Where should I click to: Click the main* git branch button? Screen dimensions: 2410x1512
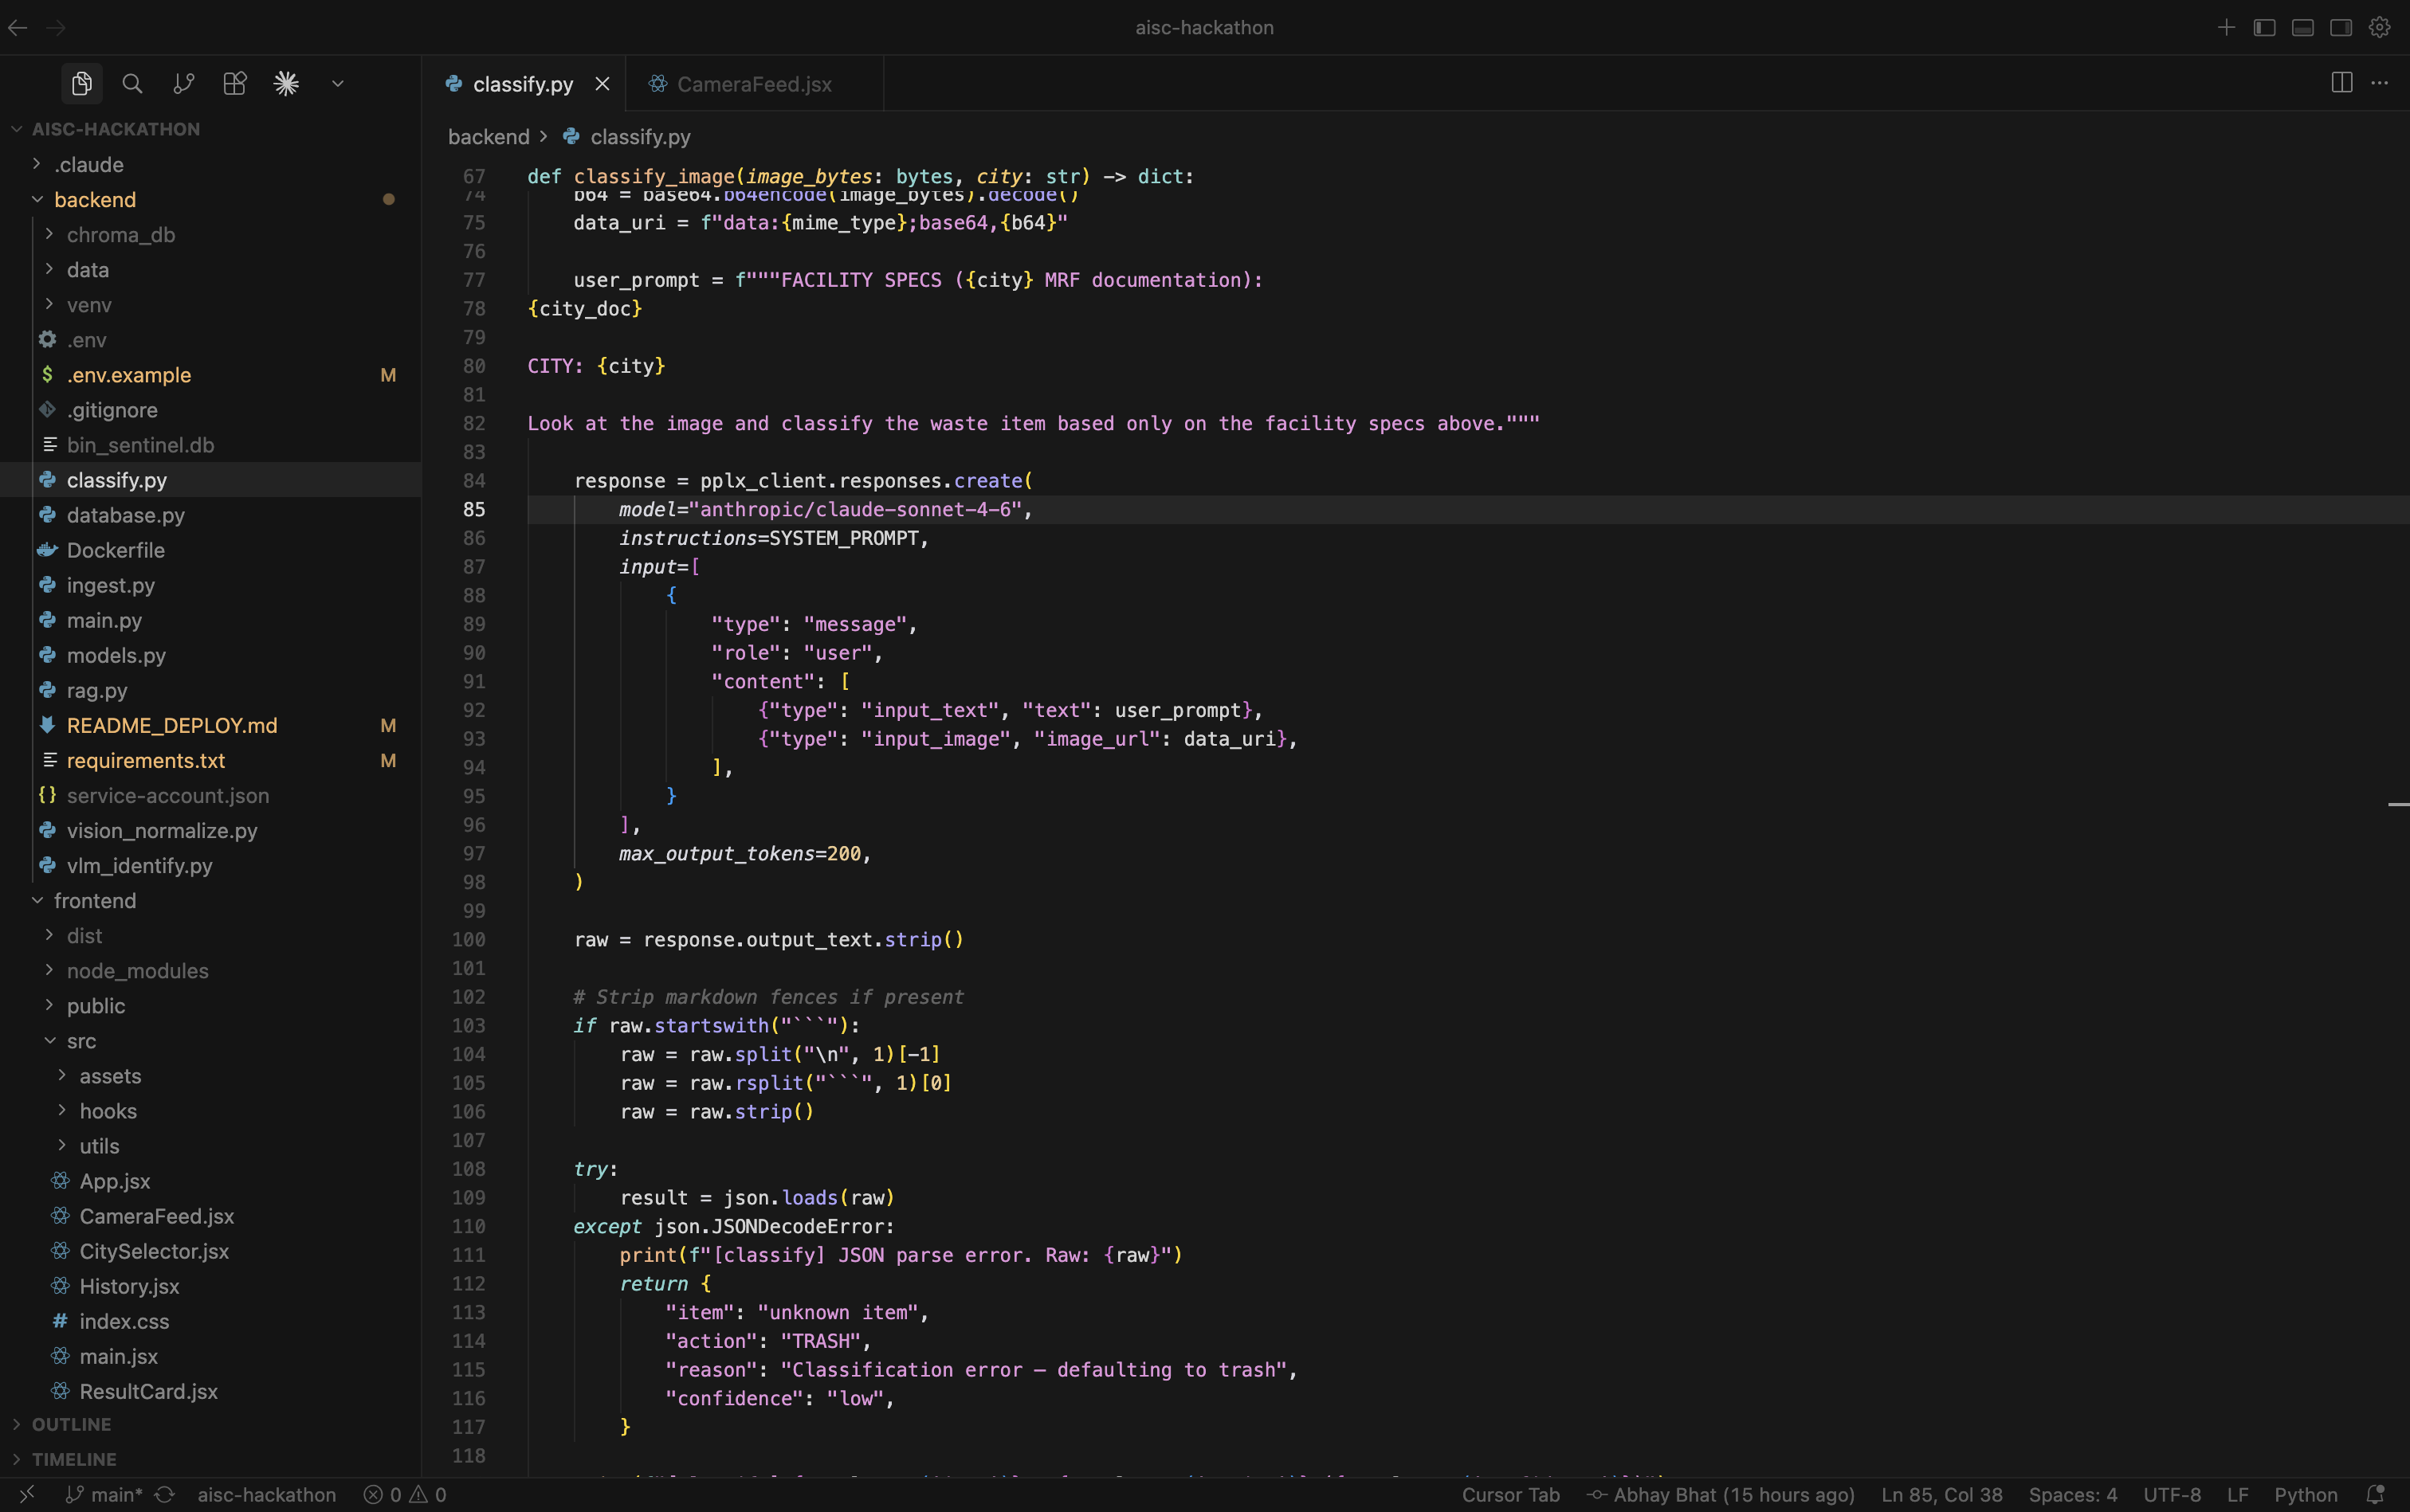(x=104, y=1494)
